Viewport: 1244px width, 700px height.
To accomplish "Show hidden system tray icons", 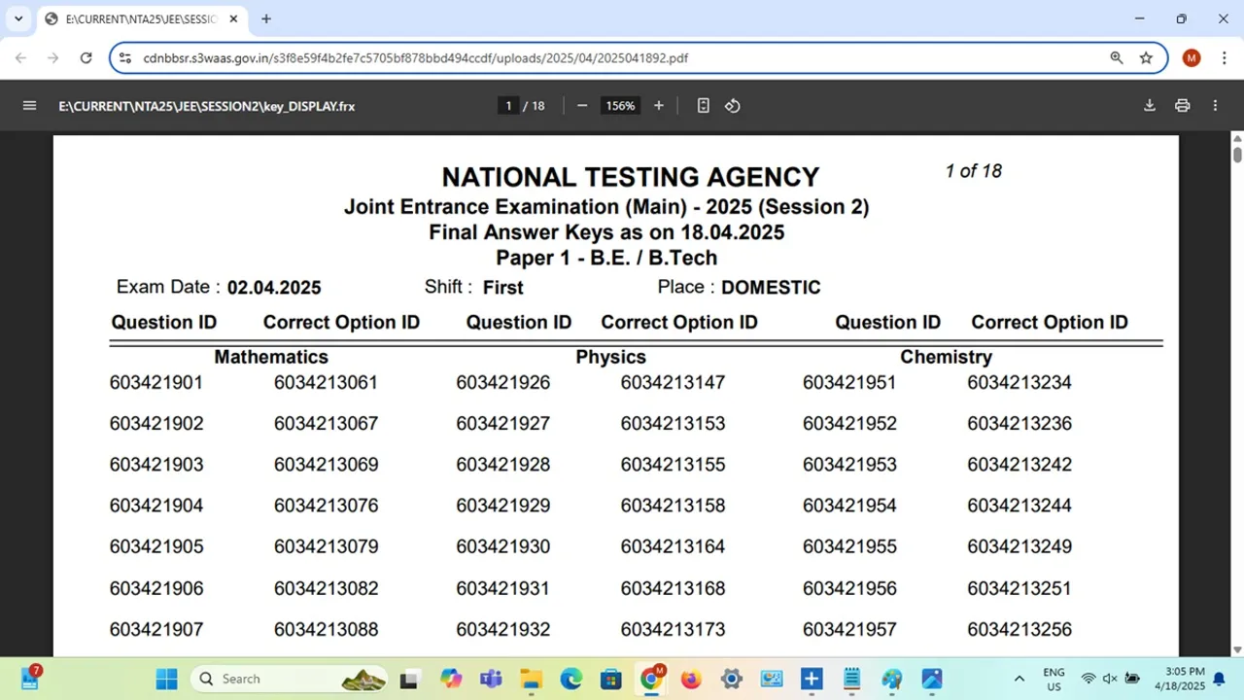I will click(1019, 679).
